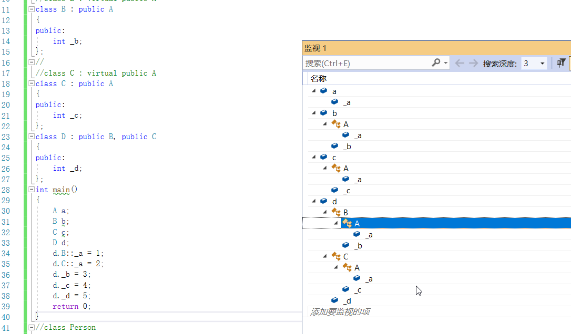
Task: Click the cube icon of the _d field
Action: pos(335,300)
